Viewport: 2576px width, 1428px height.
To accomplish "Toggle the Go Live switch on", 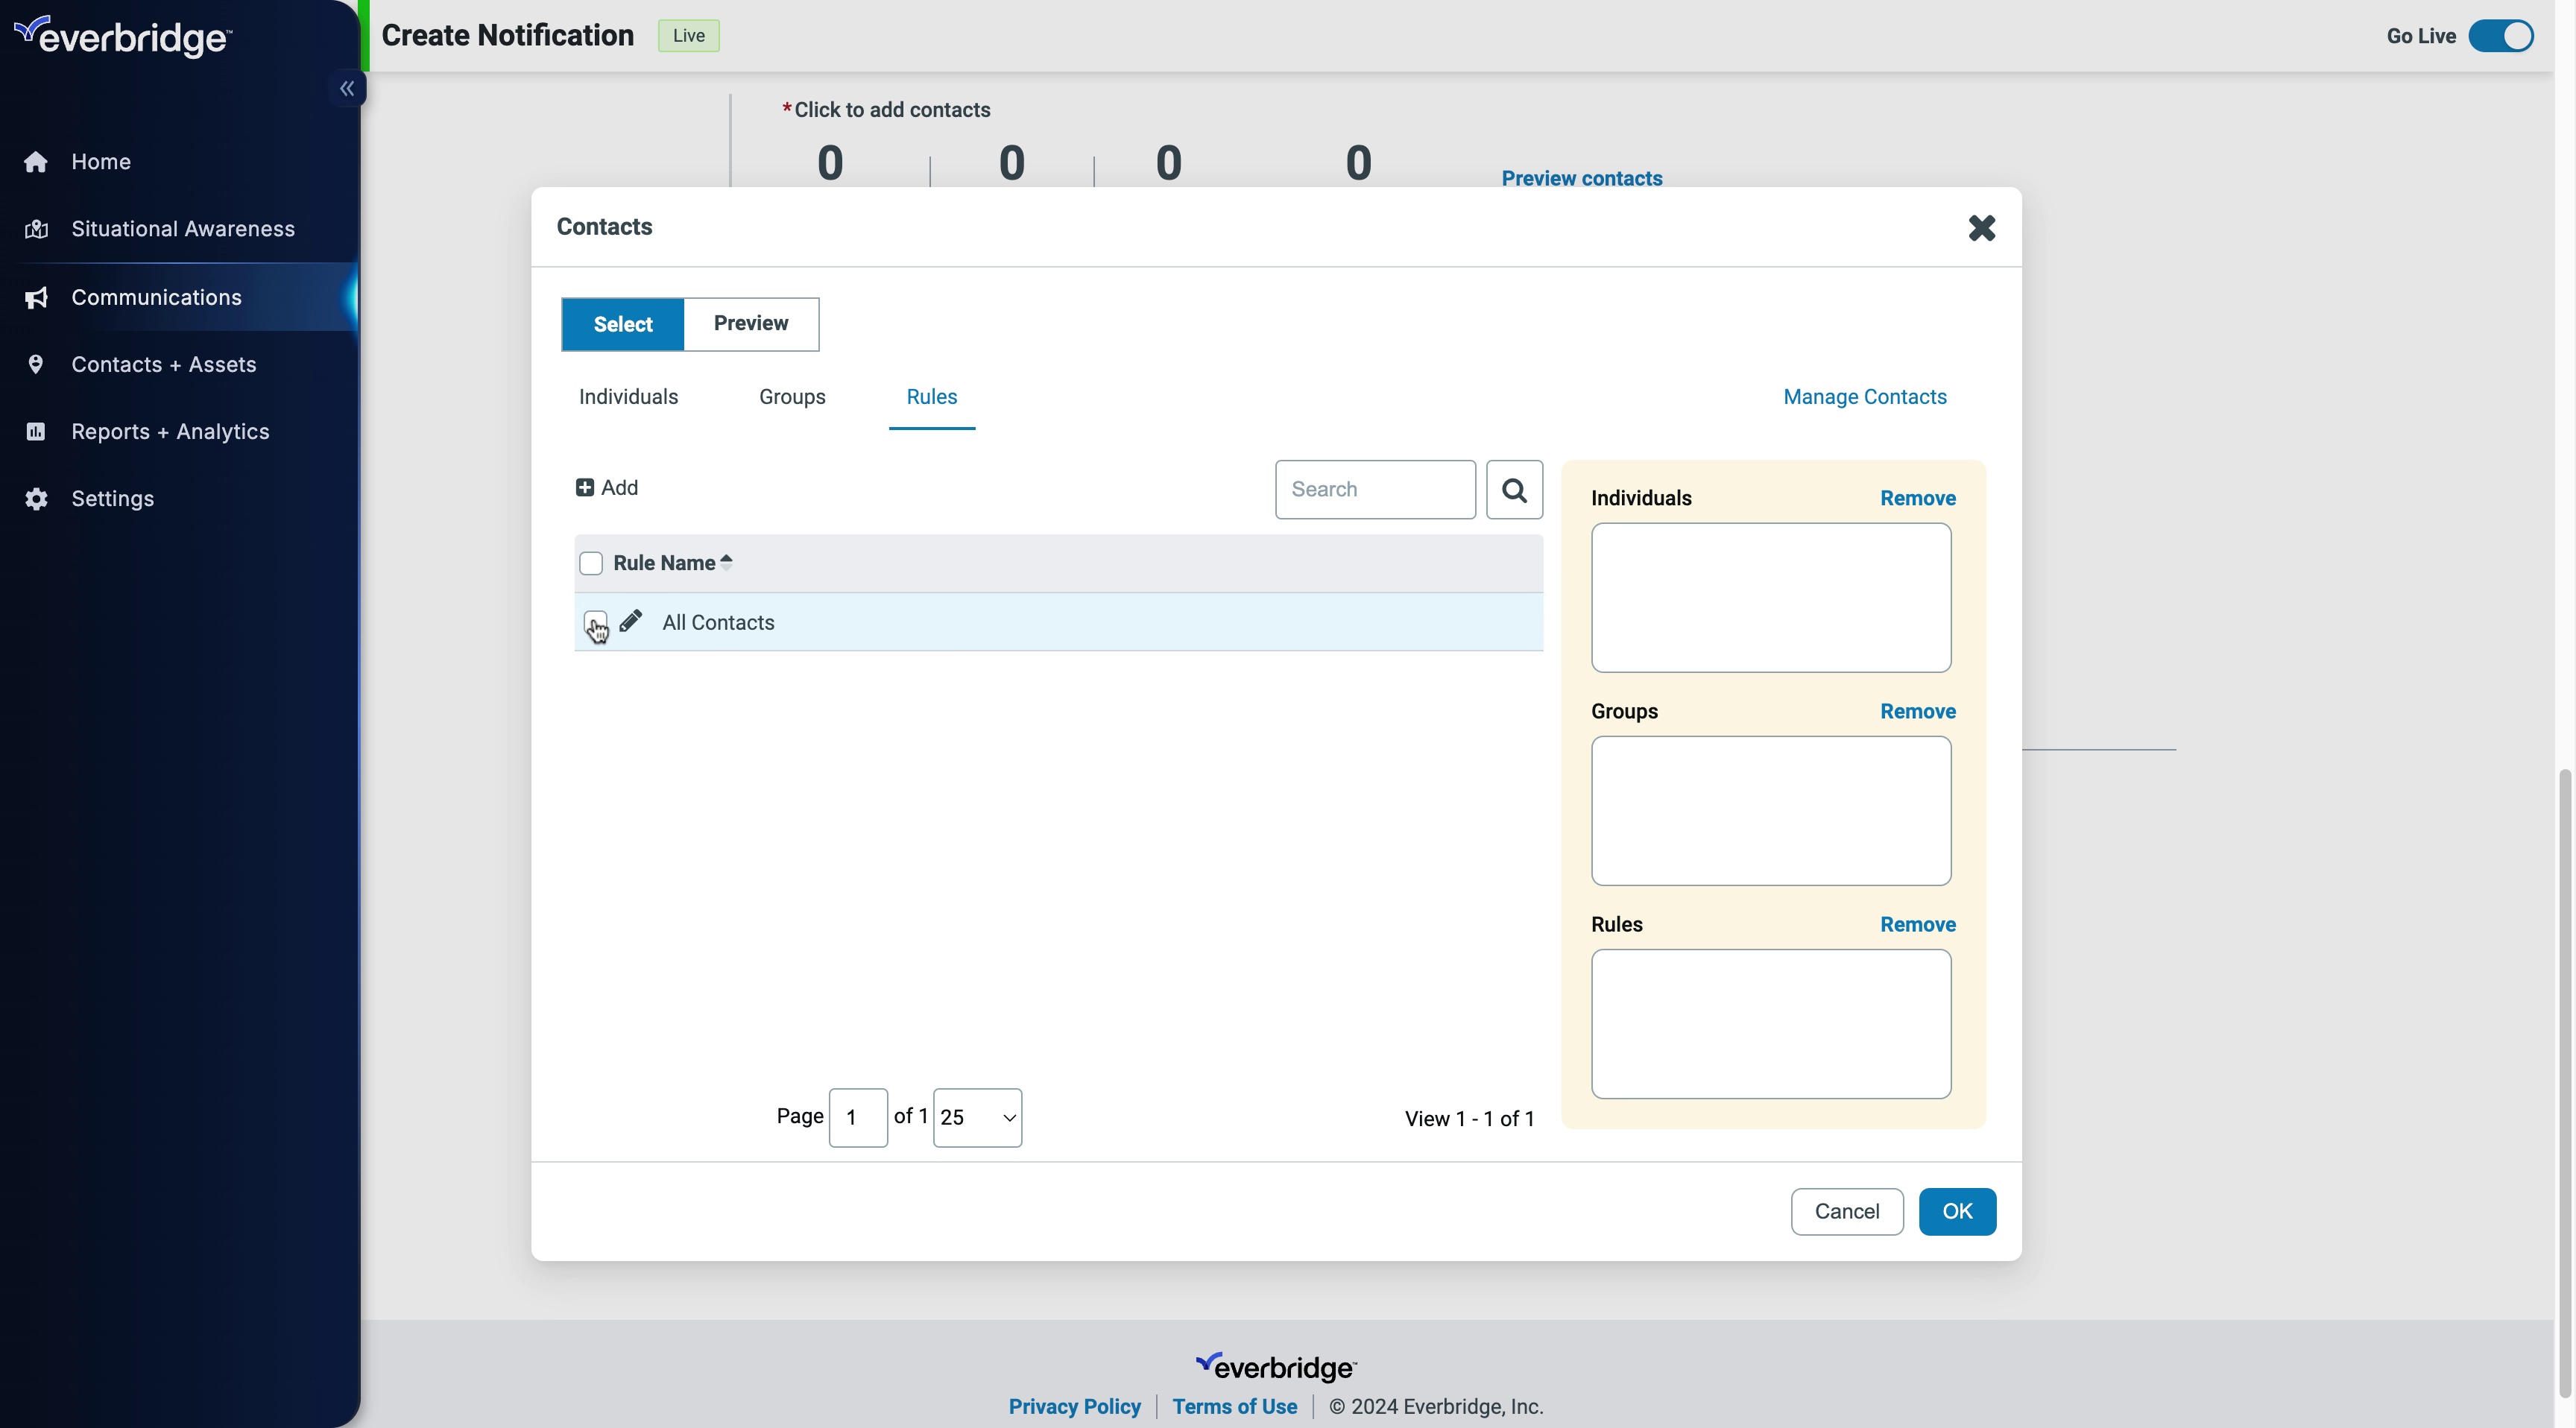I will coord(2501,35).
